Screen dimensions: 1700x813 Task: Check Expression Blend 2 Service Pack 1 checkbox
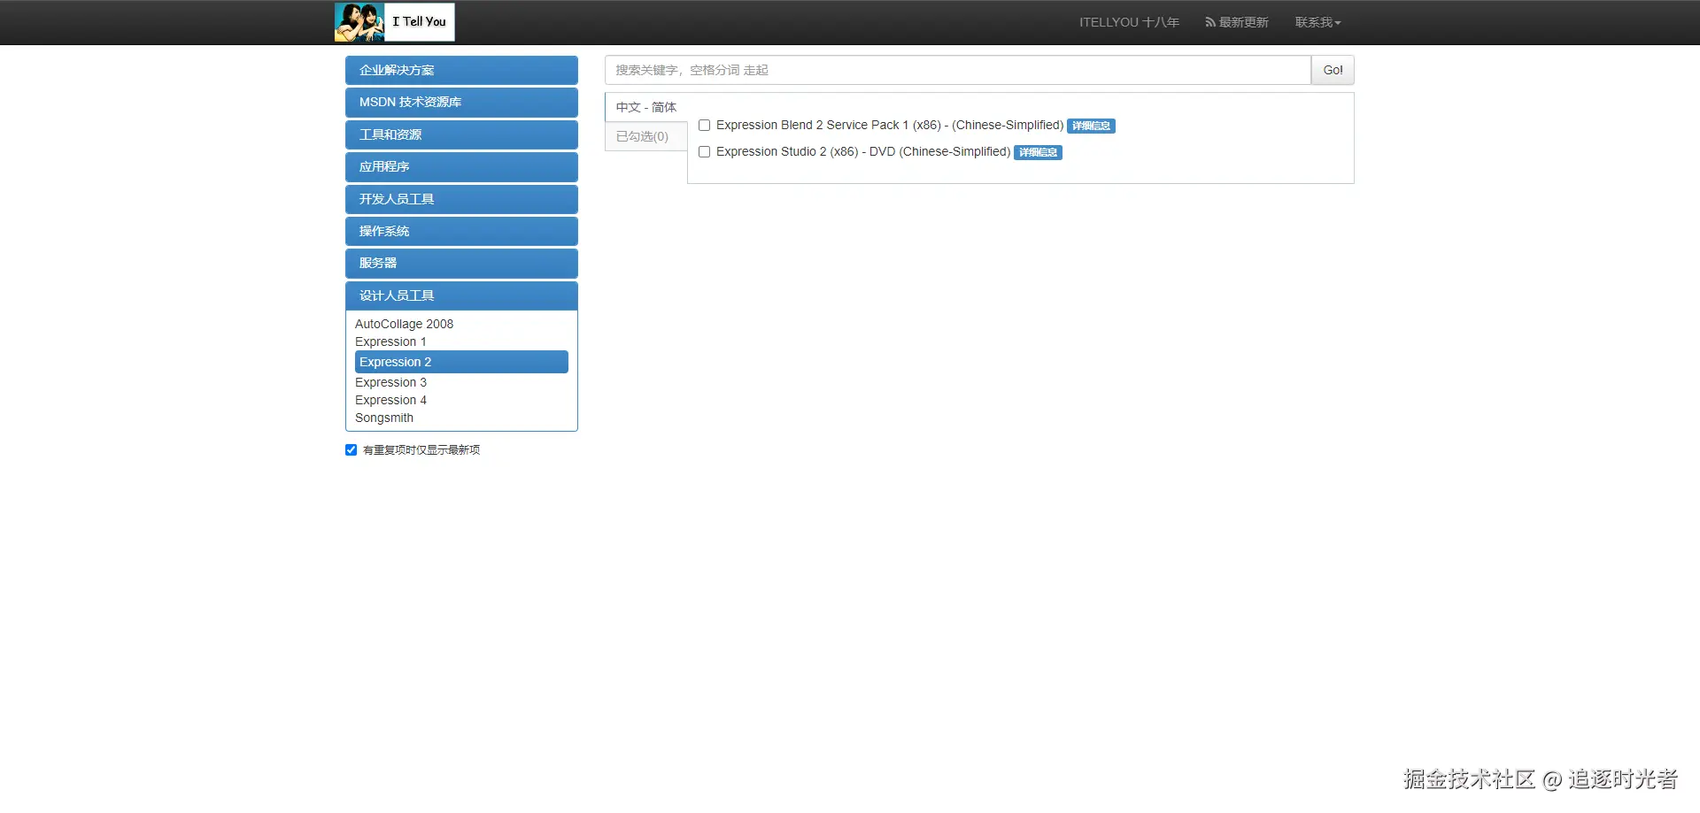(705, 126)
